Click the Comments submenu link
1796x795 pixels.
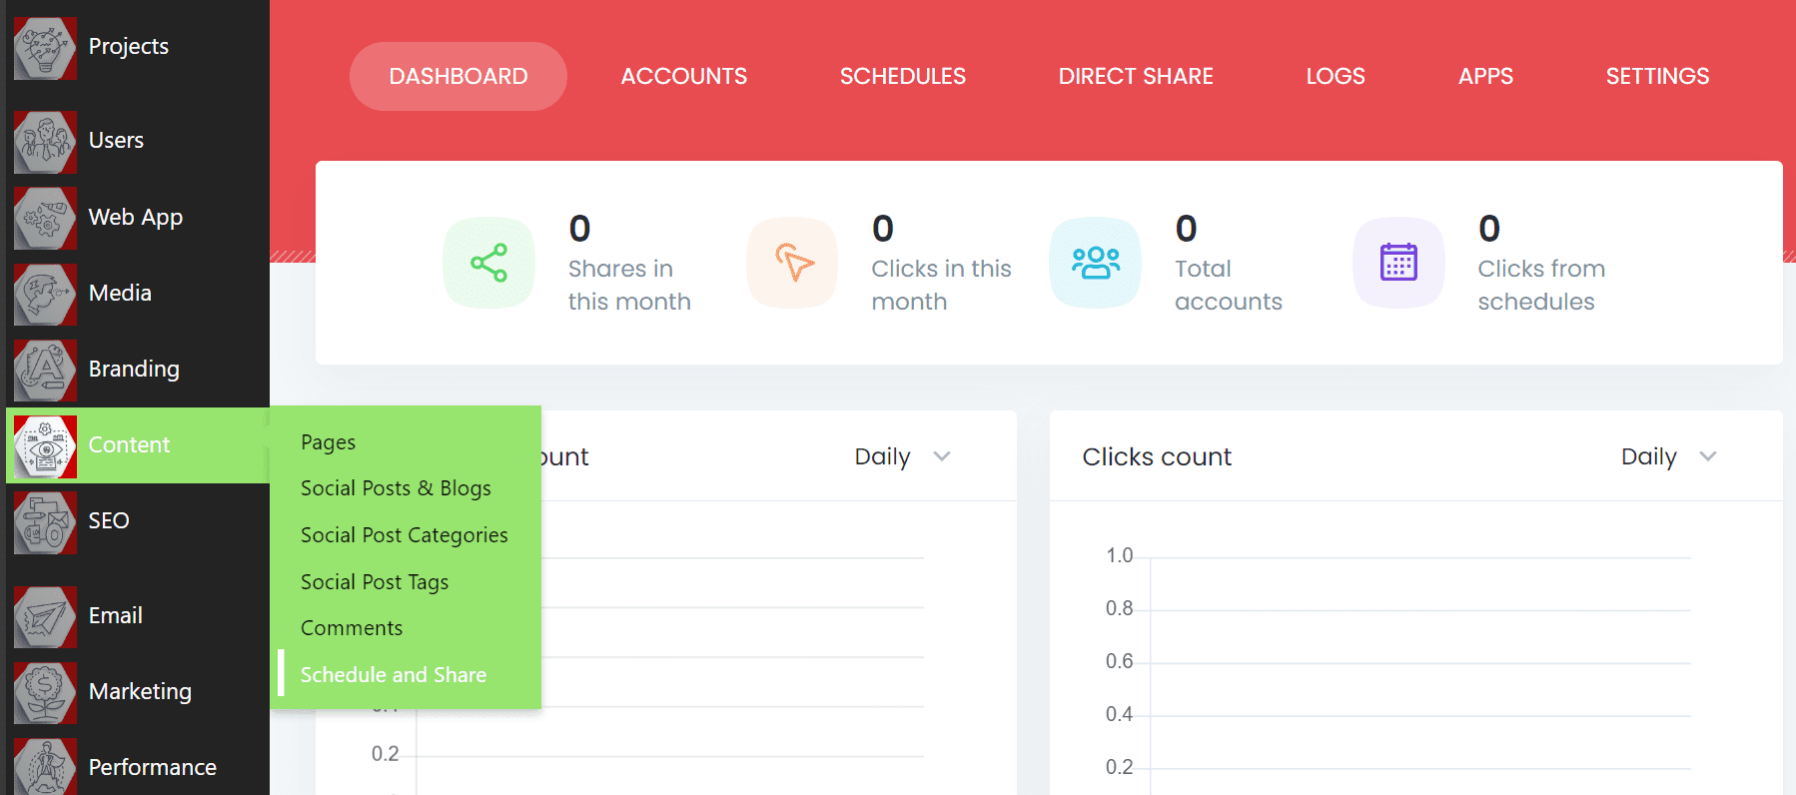click(x=352, y=628)
